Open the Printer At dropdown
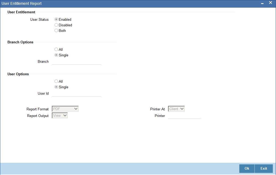This screenshot has width=276, height=175. (176, 109)
